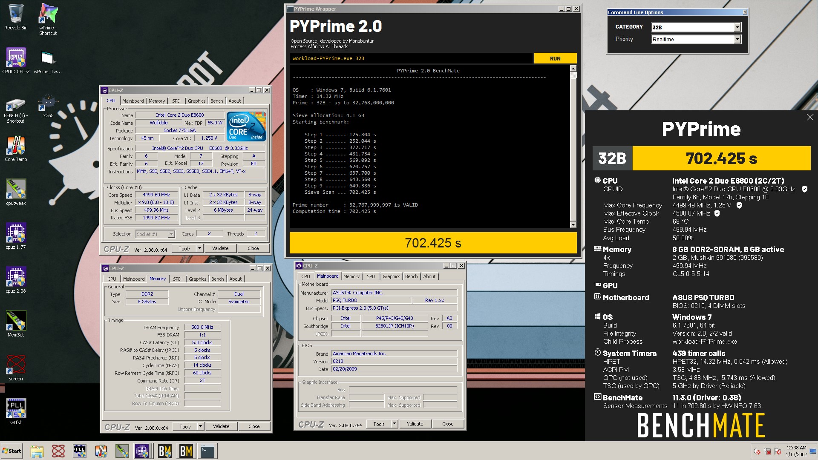
Task: Switch to MemSet taskbar icon
Action: (x=122, y=451)
